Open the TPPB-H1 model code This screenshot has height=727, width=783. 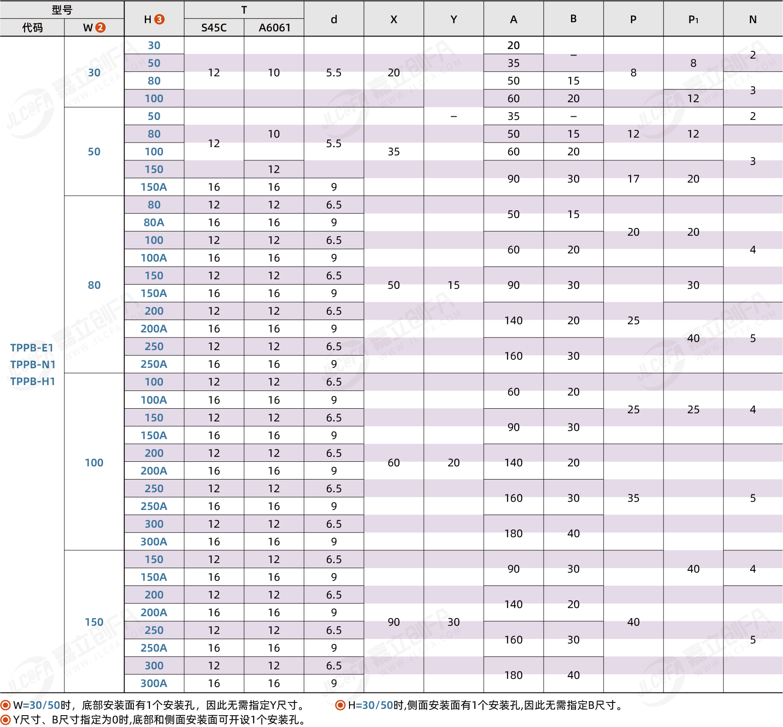(x=33, y=381)
